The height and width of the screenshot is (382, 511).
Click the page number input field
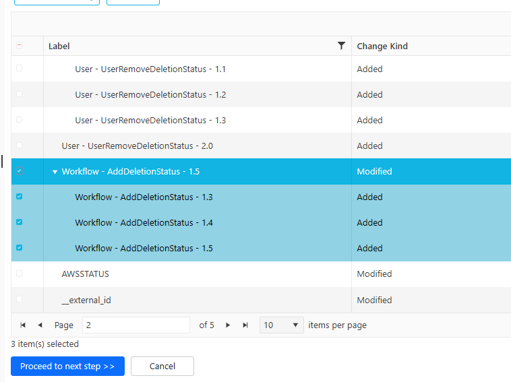(136, 325)
